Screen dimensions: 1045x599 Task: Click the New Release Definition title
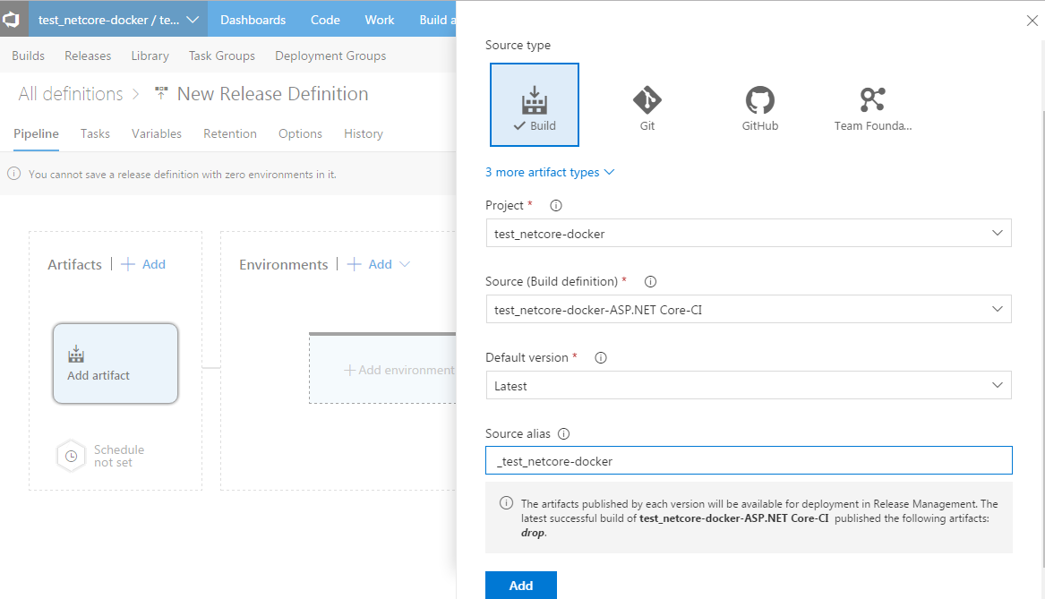click(272, 94)
